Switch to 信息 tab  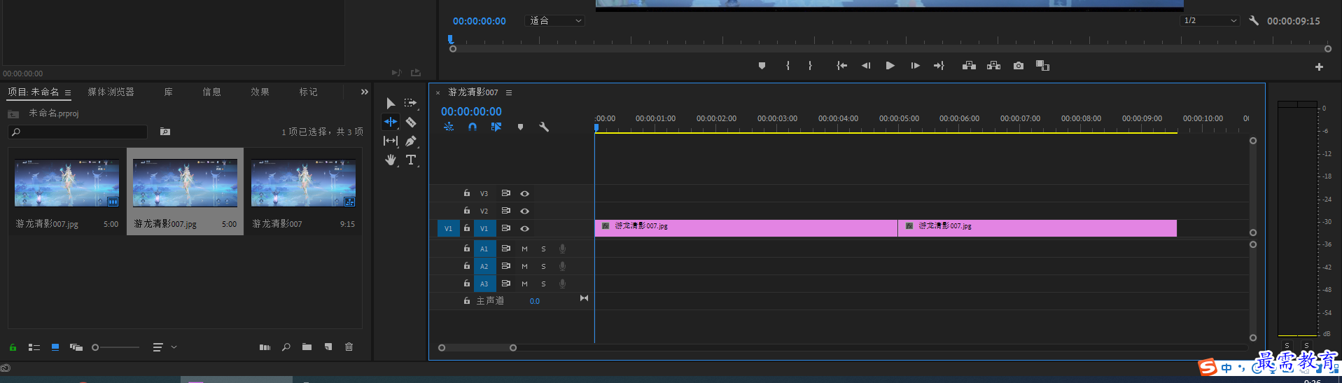[211, 92]
